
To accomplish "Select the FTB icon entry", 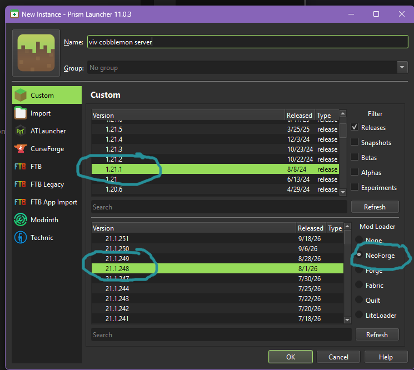I will point(20,167).
